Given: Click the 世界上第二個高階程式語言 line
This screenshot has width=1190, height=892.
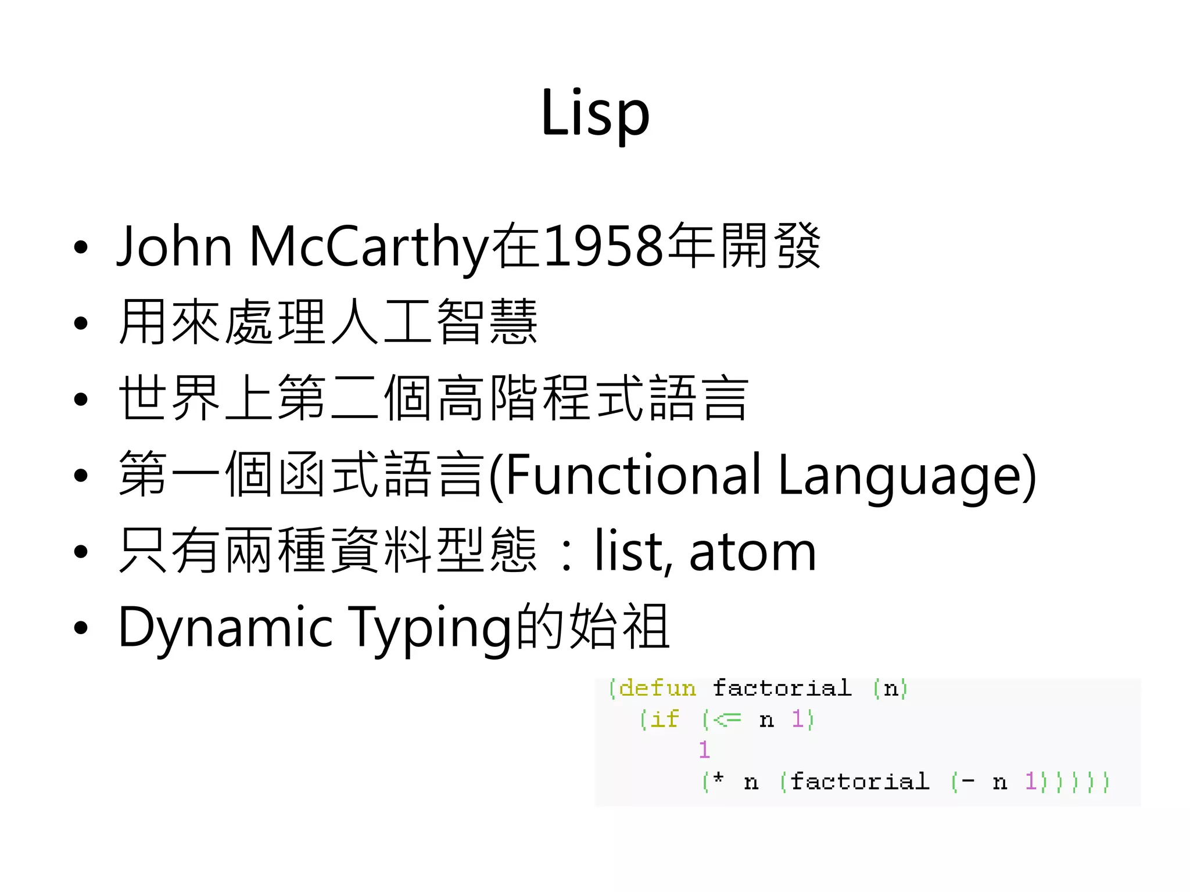Looking at the screenshot, I should (x=433, y=398).
